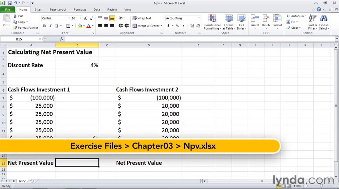This screenshot has height=189, width=339.
Task: Switch to the Formulas tab
Action: pyautogui.click(x=80, y=9)
